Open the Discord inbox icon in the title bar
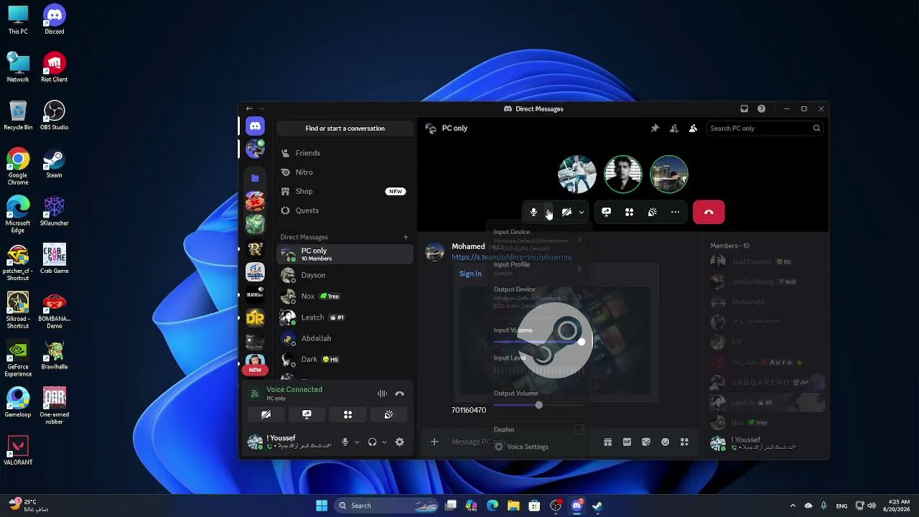 coord(745,109)
